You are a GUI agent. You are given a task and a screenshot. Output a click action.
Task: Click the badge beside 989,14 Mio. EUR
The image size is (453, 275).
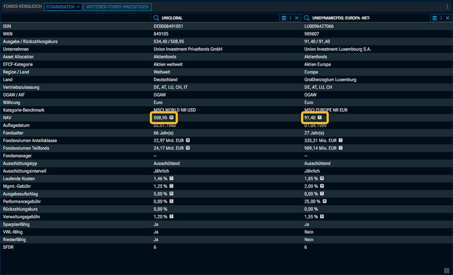(341, 148)
